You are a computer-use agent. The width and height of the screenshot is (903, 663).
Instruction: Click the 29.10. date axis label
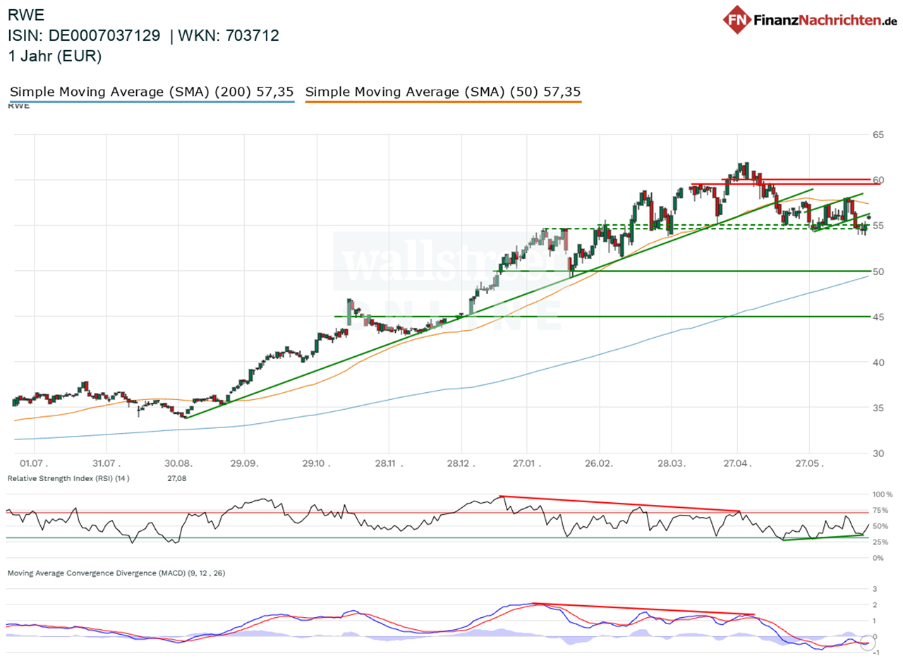tap(317, 465)
